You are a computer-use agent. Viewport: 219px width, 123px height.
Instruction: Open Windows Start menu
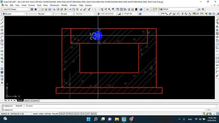[89, 119]
